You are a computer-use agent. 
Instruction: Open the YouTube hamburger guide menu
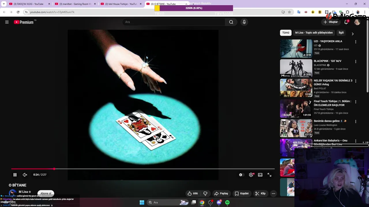coord(7,22)
